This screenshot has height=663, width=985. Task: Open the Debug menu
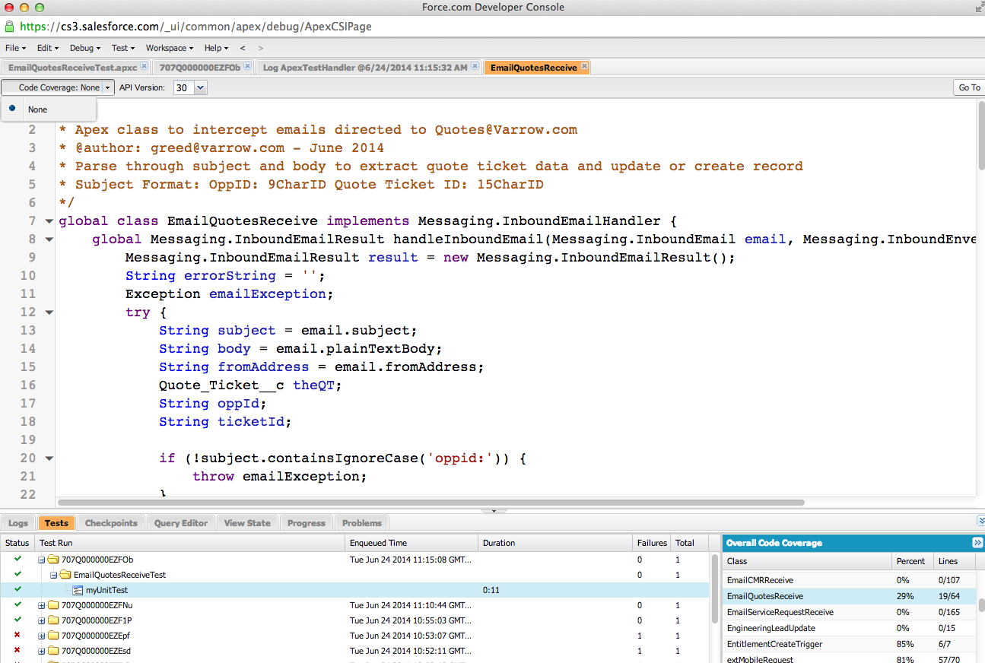point(84,47)
